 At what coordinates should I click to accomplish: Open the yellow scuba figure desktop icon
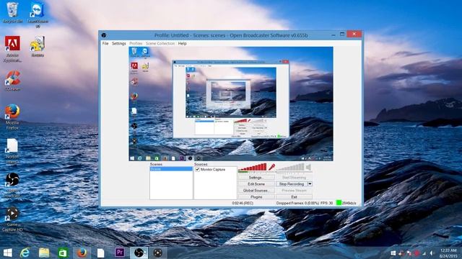38,46
